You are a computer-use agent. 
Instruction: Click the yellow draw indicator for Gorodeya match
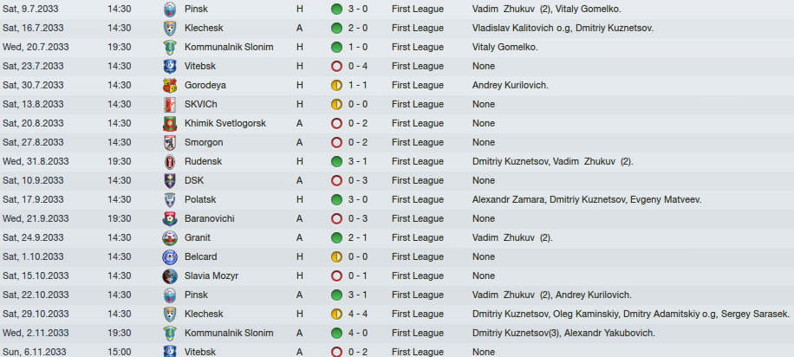pos(336,85)
